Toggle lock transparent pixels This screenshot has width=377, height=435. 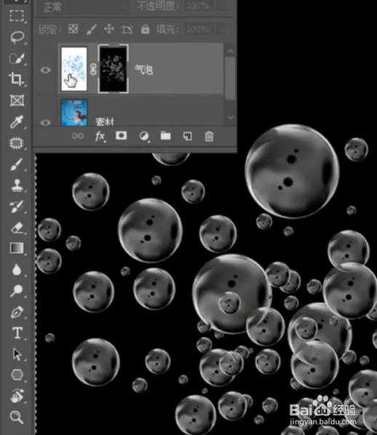pyautogui.click(x=74, y=29)
